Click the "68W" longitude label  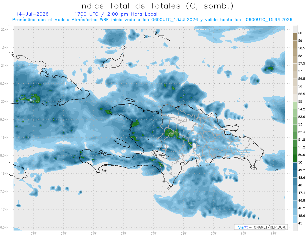coord(273,233)
